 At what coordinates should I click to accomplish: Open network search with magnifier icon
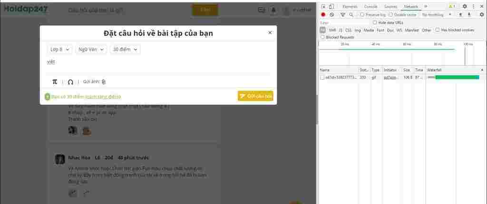(351, 15)
